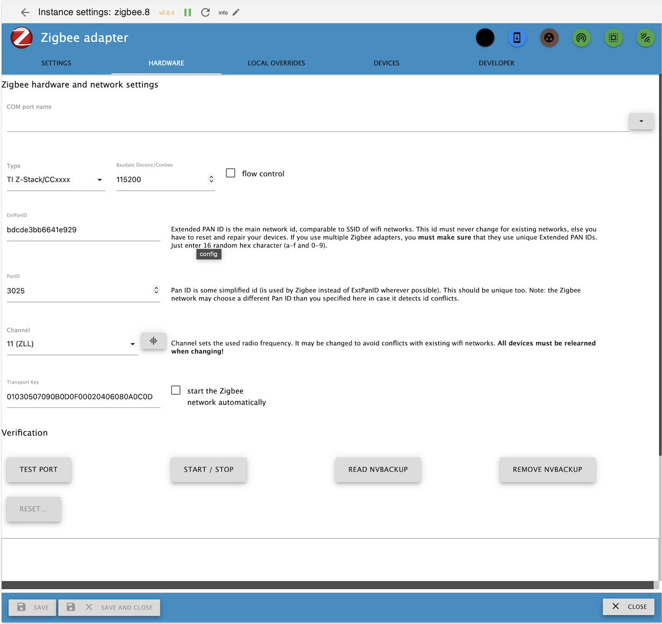Click Remove NVBackup button
The height and width of the screenshot is (624, 662).
548,469
